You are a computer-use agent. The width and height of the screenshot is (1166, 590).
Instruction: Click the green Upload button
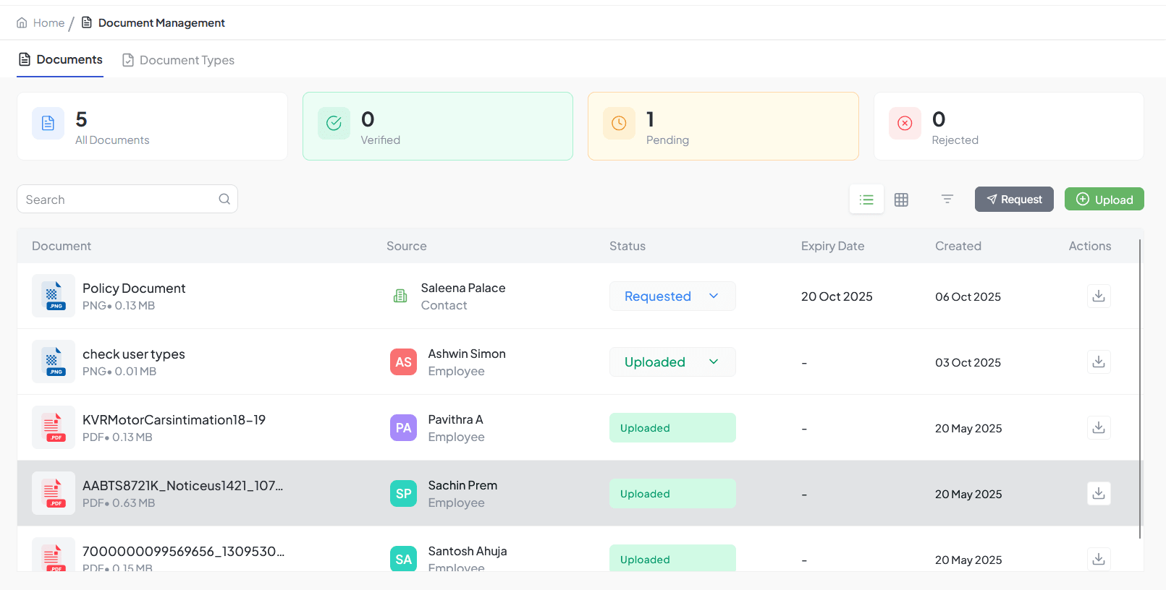(x=1104, y=200)
